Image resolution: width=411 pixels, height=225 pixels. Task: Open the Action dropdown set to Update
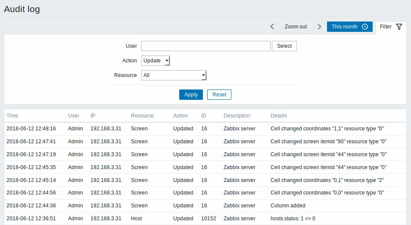156,61
